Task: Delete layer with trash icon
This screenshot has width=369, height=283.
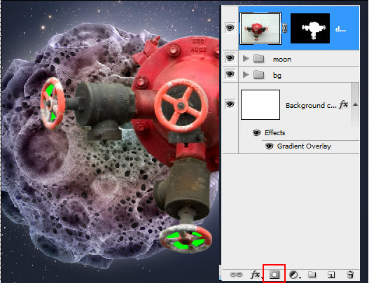Action: [x=350, y=275]
